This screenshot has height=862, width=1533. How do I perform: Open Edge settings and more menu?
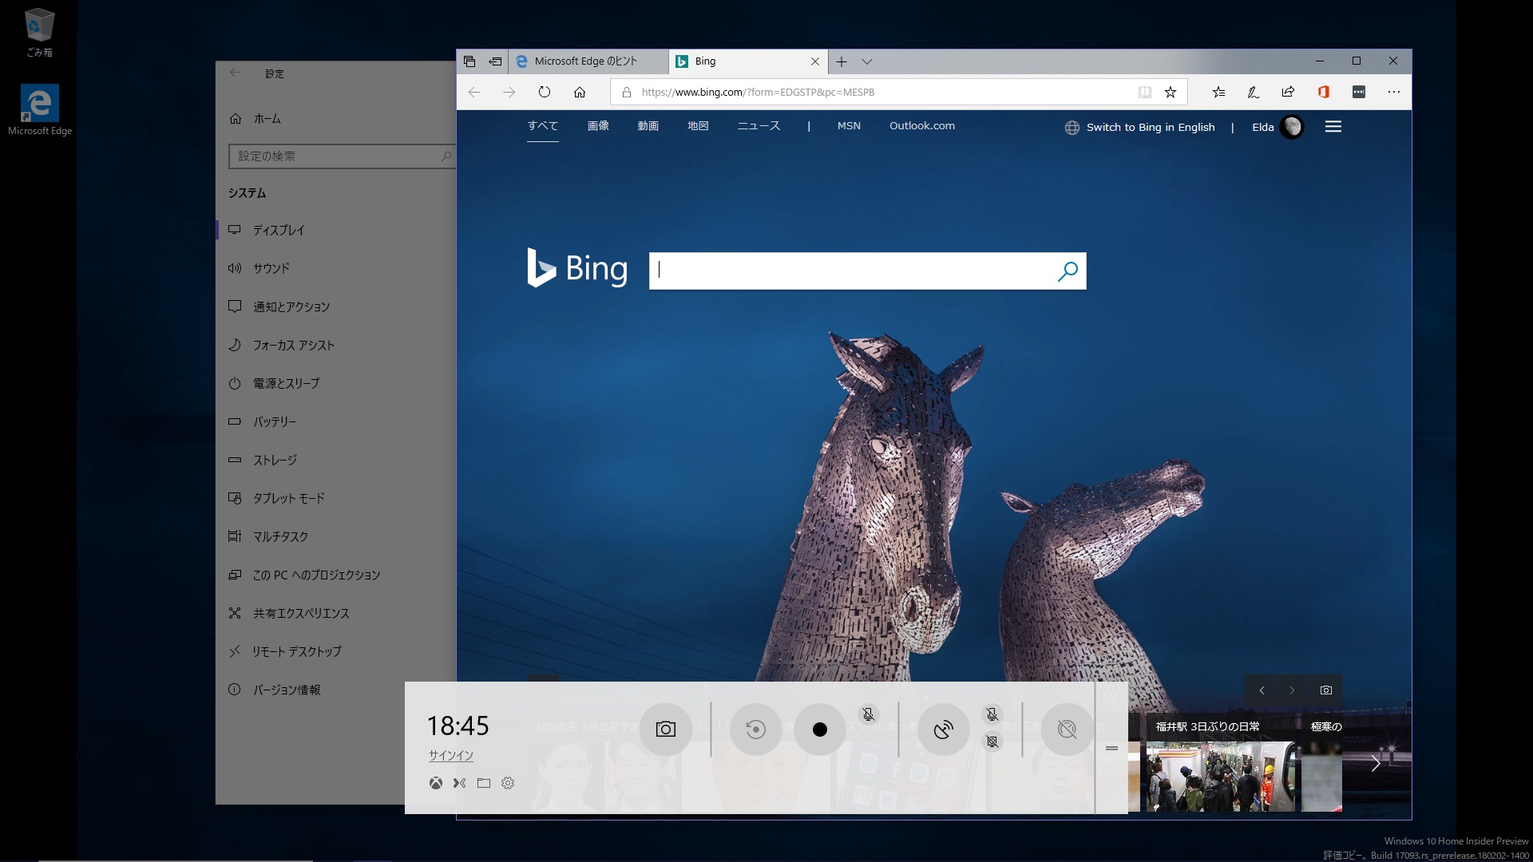click(1394, 92)
